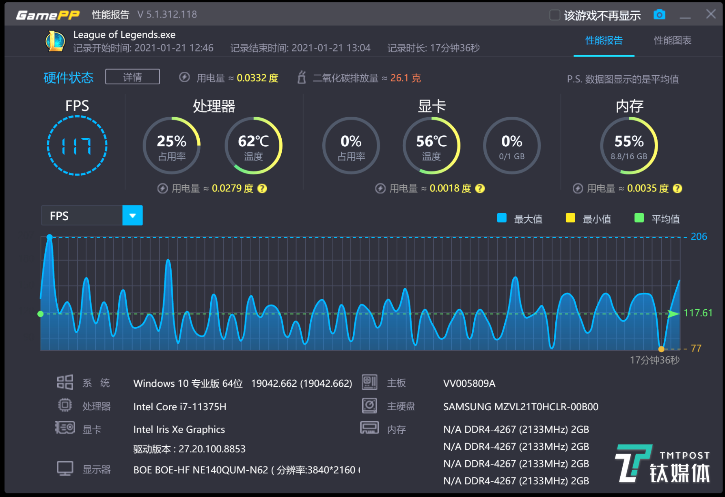Click the help icon beside GPU power usage
The image size is (725, 497).
[x=480, y=189]
